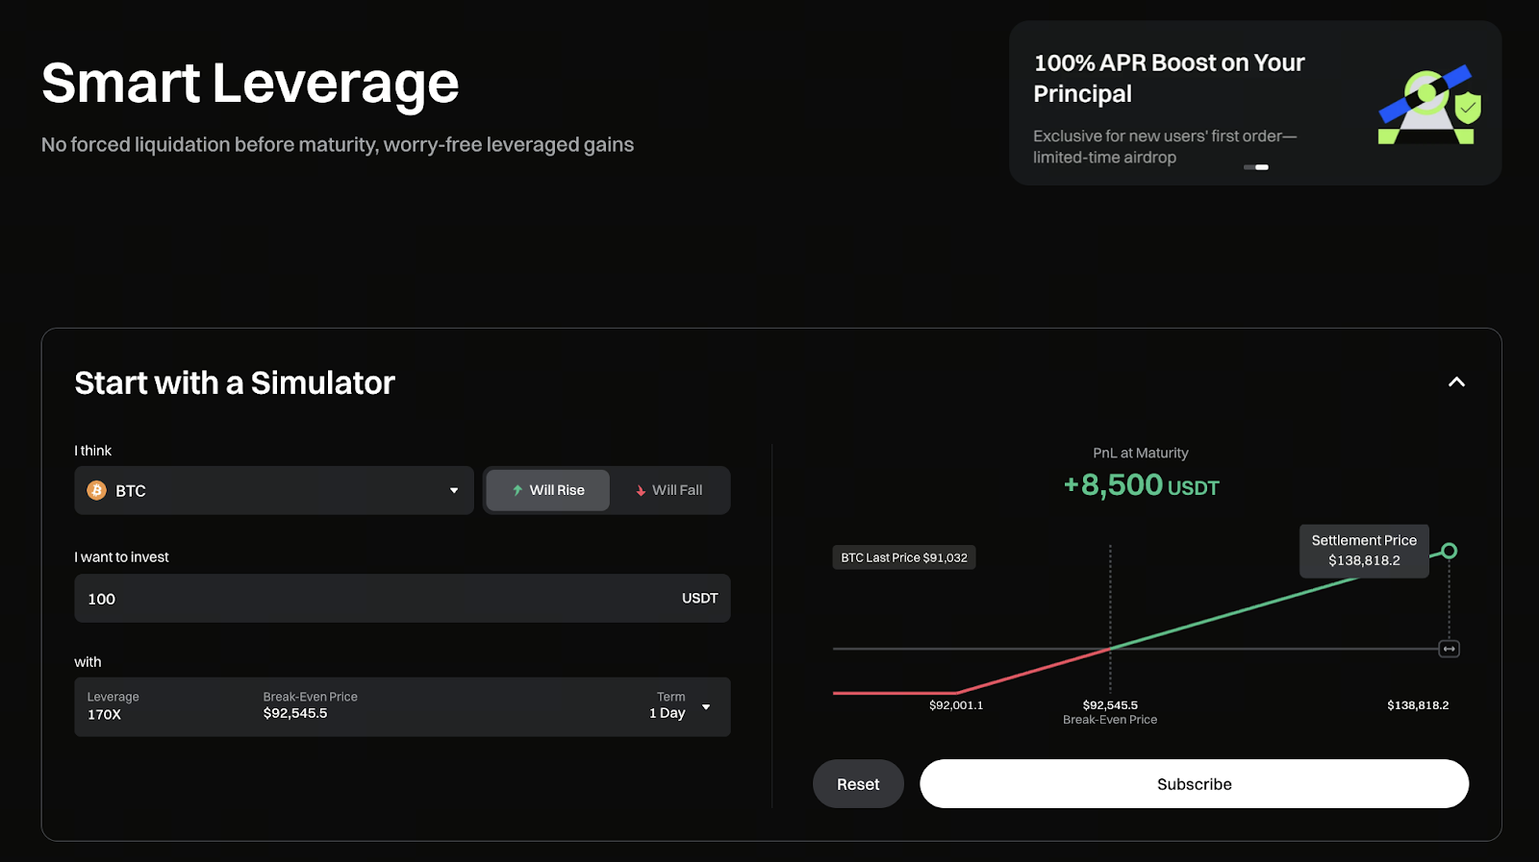Screen dimensions: 1539x862
Task: Select the Will Rise option
Action: click(548, 490)
